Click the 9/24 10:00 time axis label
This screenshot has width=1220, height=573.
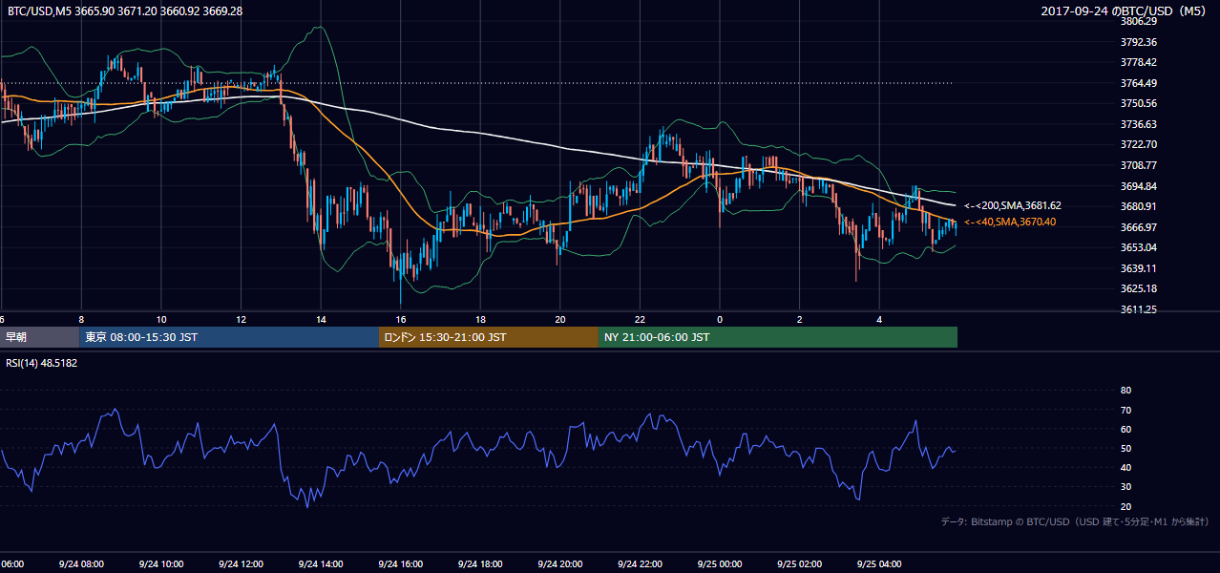160,563
